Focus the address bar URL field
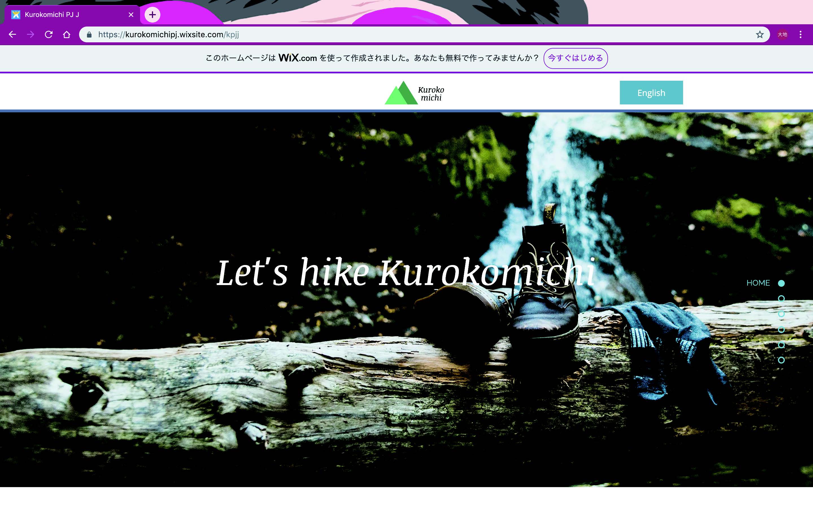 click(424, 35)
